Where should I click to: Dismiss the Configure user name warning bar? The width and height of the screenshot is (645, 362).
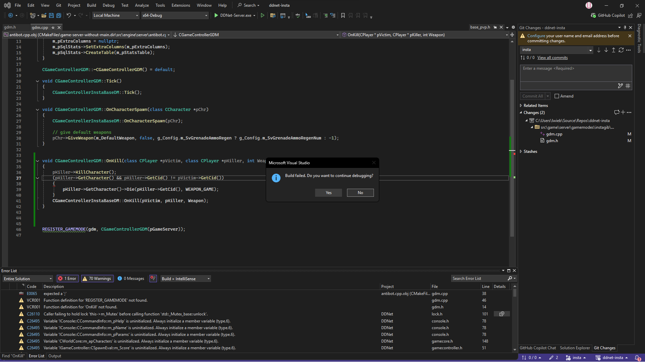pyautogui.click(x=630, y=36)
